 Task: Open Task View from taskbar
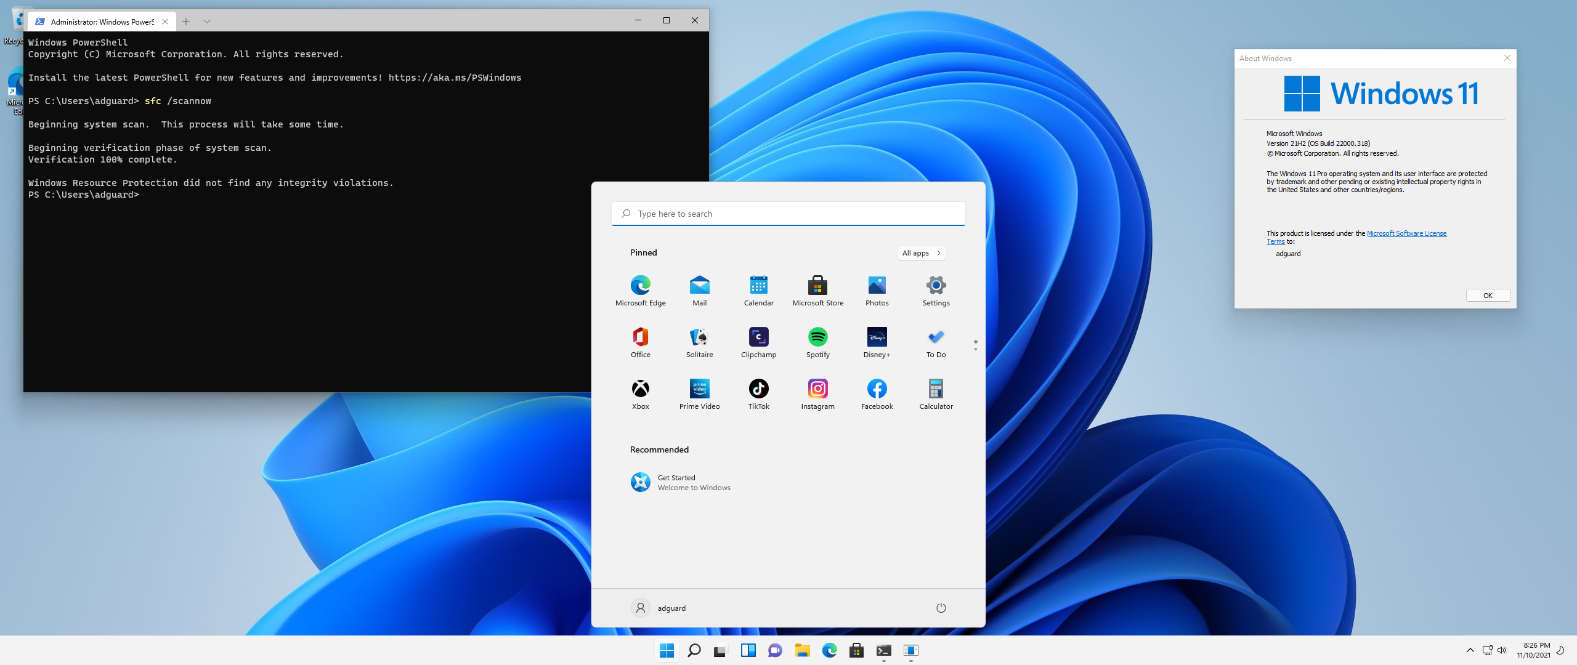[721, 650]
